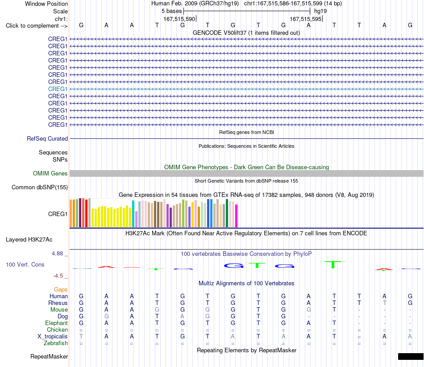The image size is (424, 367).
Task: Click the '100 Vert. Cons' side label
Action: (x=25, y=264)
